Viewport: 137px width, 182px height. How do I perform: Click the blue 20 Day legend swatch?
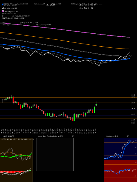[x=3, y=5]
